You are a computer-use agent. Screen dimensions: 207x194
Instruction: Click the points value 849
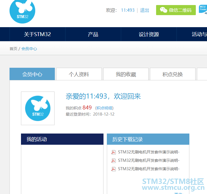[x=87, y=107]
